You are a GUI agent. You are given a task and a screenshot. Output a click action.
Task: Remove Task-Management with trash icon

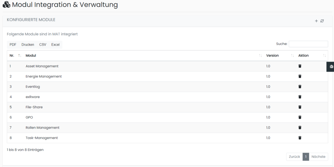(300, 138)
